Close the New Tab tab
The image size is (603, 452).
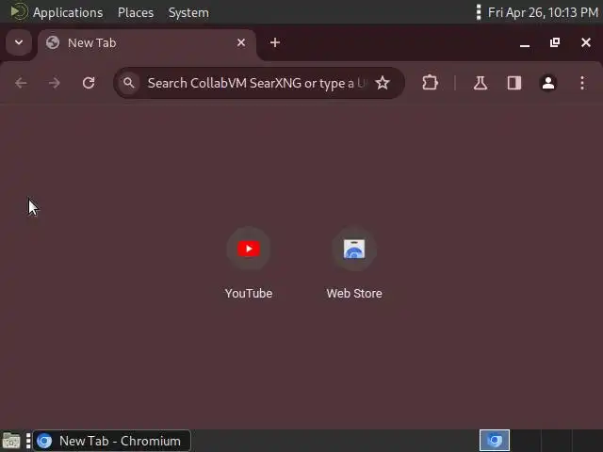pos(241,42)
